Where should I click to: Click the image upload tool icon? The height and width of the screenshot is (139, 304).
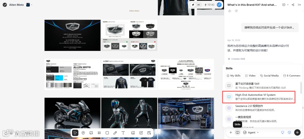point(91,133)
